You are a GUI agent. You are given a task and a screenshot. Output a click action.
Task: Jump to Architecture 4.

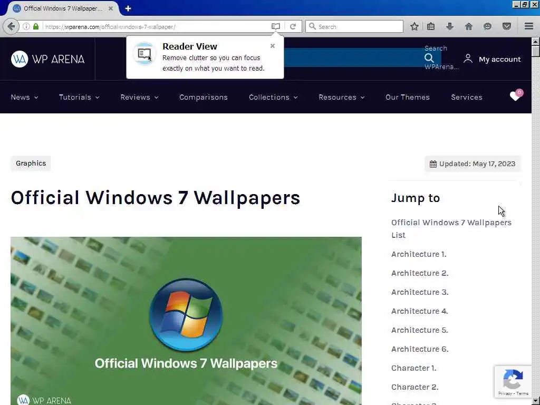click(419, 311)
